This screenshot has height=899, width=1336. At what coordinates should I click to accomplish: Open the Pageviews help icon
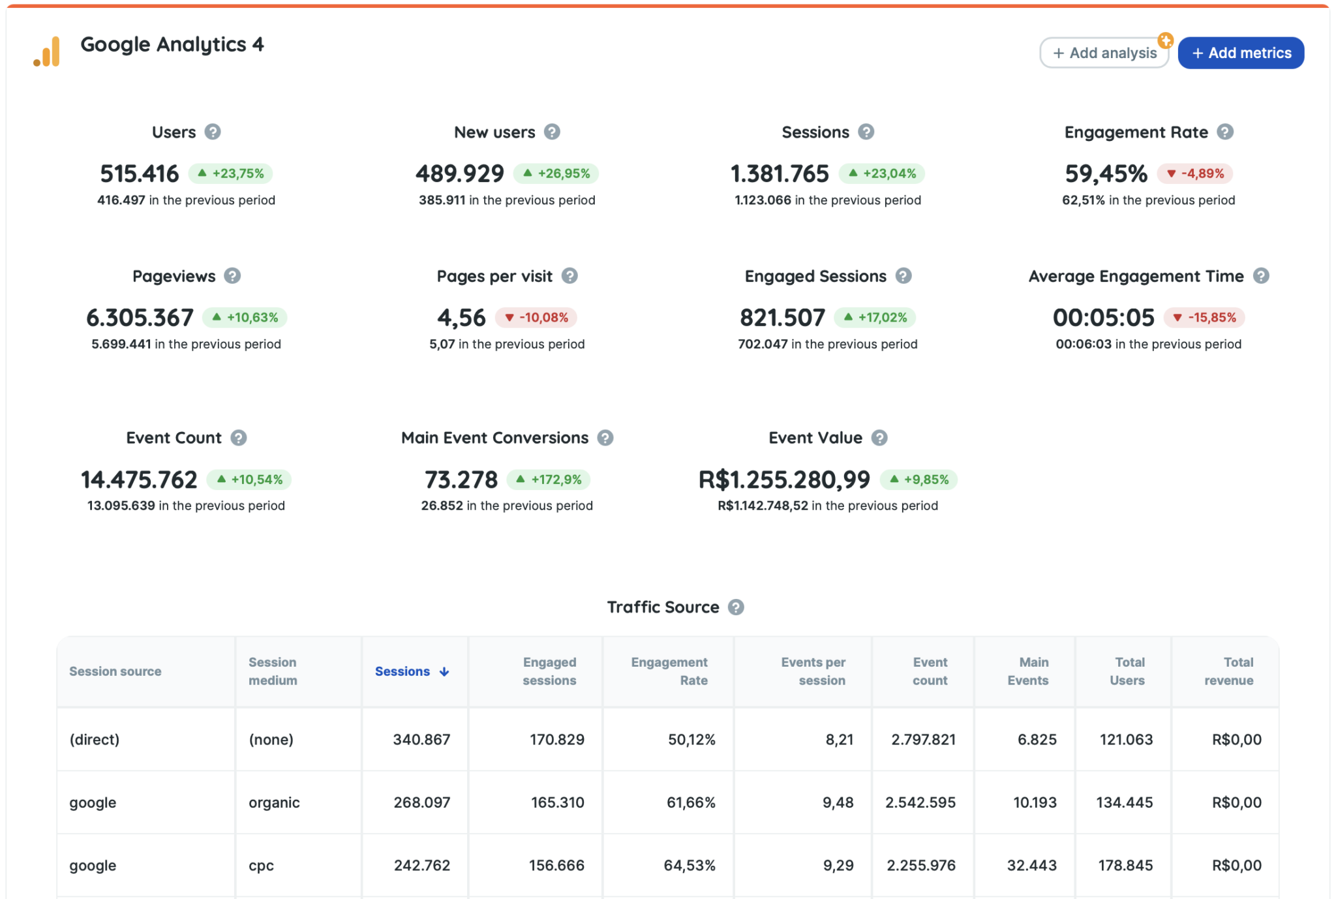232,276
